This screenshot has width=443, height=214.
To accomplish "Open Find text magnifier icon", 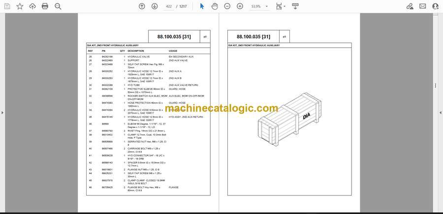I will click(x=58, y=6).
